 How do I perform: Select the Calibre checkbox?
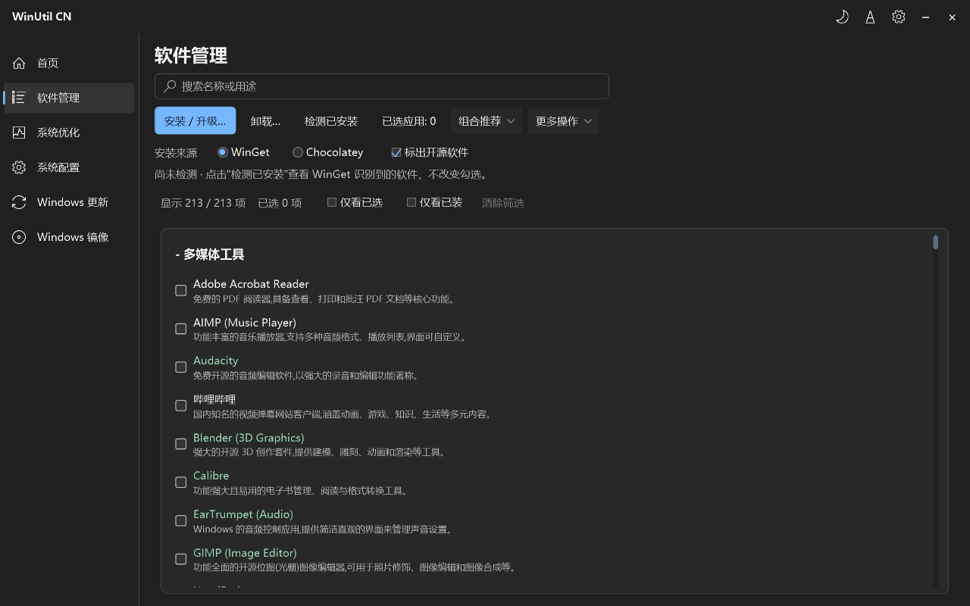(x=181, y=482)
